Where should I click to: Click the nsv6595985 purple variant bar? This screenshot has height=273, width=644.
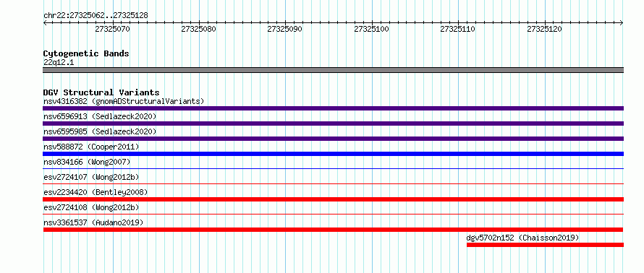[333, 139]
